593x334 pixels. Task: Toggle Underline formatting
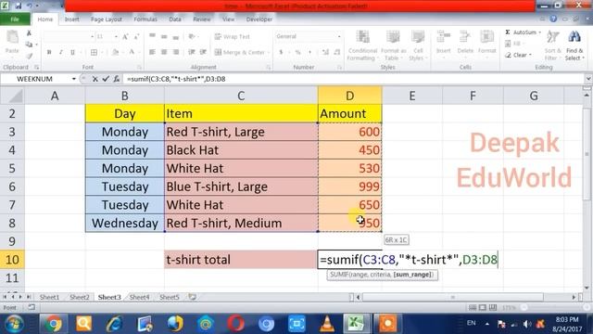pyautogui.click(x=72, y=52)
